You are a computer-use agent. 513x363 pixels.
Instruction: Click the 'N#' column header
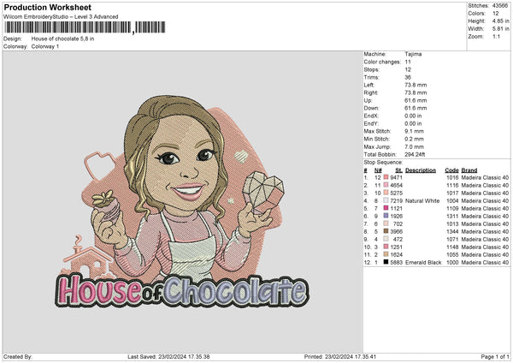(x=378, y=170)
